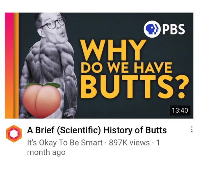
Task: Click the "month ago" upload date text
Action: pos(46,152)
